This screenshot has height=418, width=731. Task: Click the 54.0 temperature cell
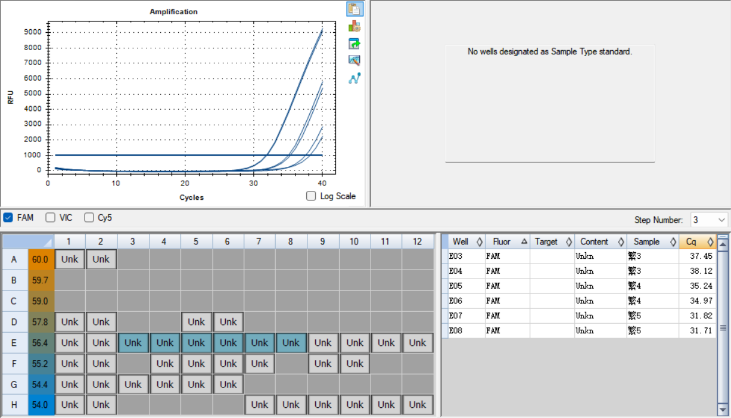pyautogui.click(x=41, y=405)
